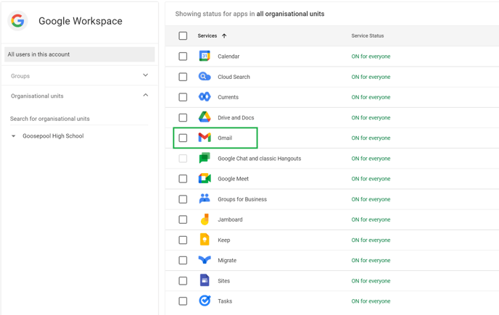Open the Cloud Search app icon
Viewport: 499px width, 315px height.
coord(205,77)
